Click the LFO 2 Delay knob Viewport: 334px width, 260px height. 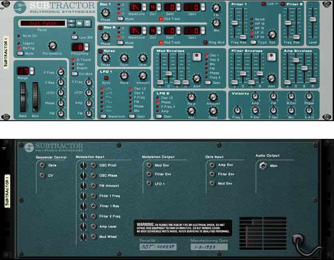213,111
